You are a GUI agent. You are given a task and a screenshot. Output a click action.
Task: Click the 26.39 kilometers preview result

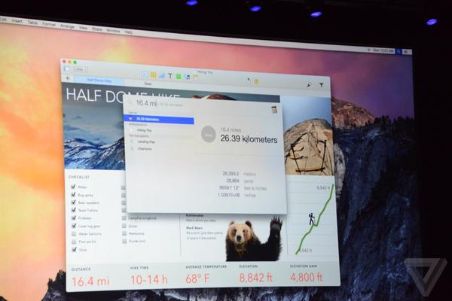[249, 138]
